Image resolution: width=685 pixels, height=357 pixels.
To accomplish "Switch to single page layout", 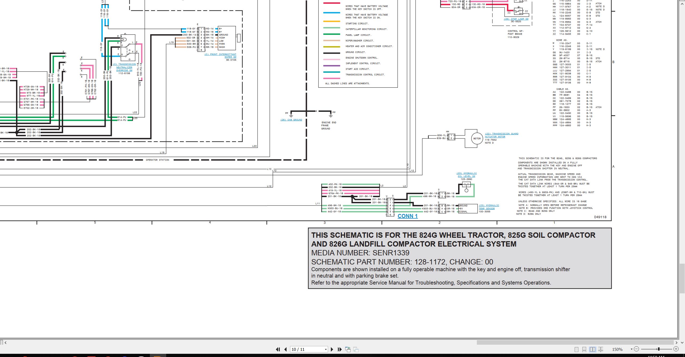I will click(x=577, y=349).
